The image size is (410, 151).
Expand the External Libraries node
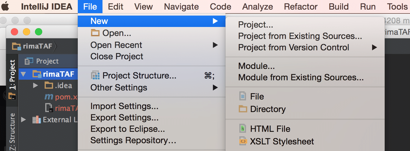coord(24,120)
